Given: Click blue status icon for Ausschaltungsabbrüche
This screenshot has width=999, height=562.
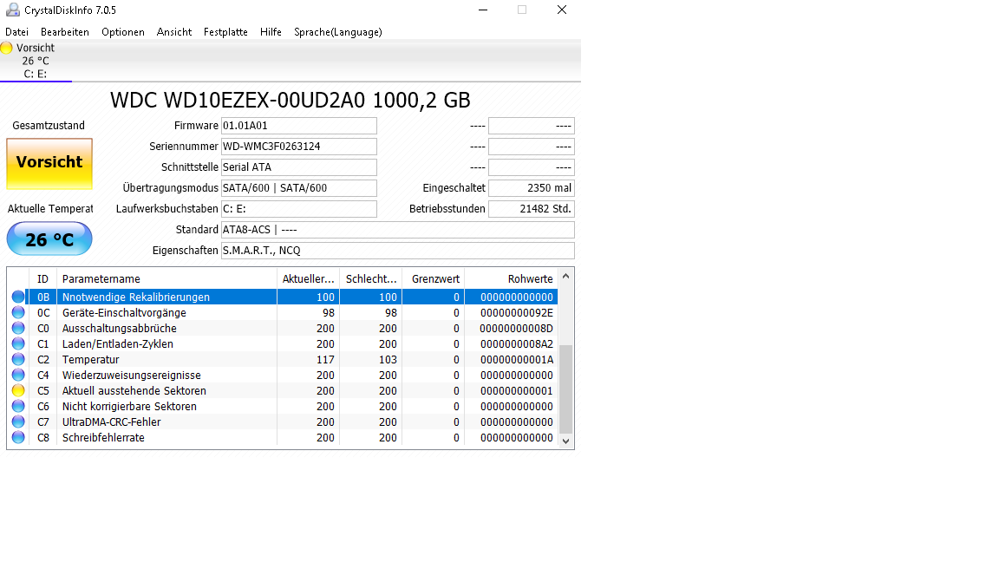Looking at the screenshot, I should pos(18,328).
